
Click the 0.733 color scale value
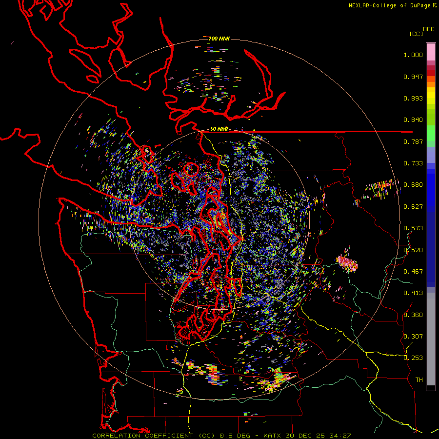point(413,163)
